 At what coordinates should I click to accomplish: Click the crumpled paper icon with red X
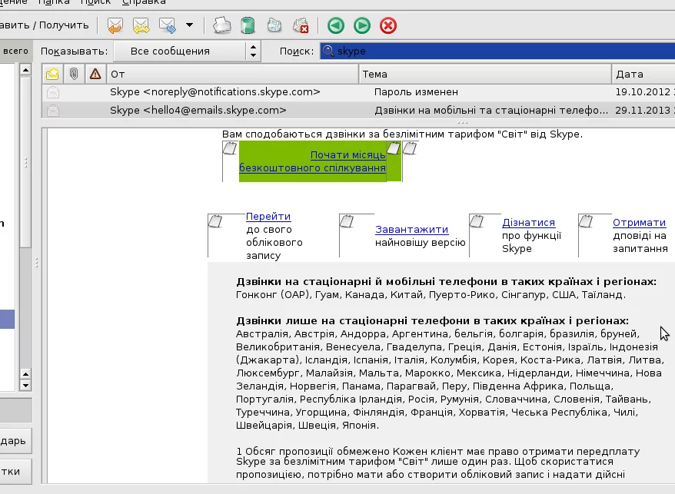pyautogui.click(x=301, y=25)
